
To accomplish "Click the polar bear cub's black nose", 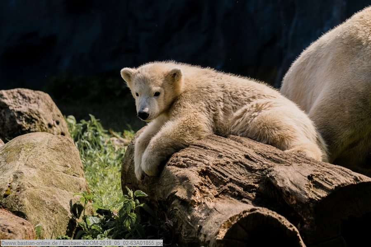I will pyautogui.click(x=143, y=115).
